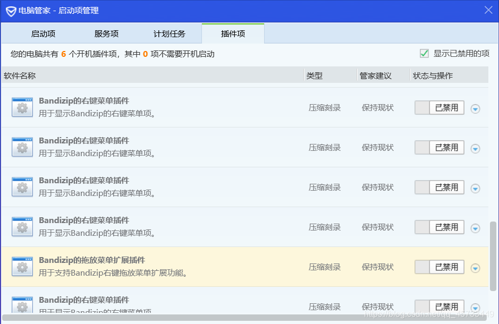Click the plugin icon of Bandizip的拖放菜单扩展插件
Image resolution: width=499 pixels, height=324 pixels.
(22, 267)
